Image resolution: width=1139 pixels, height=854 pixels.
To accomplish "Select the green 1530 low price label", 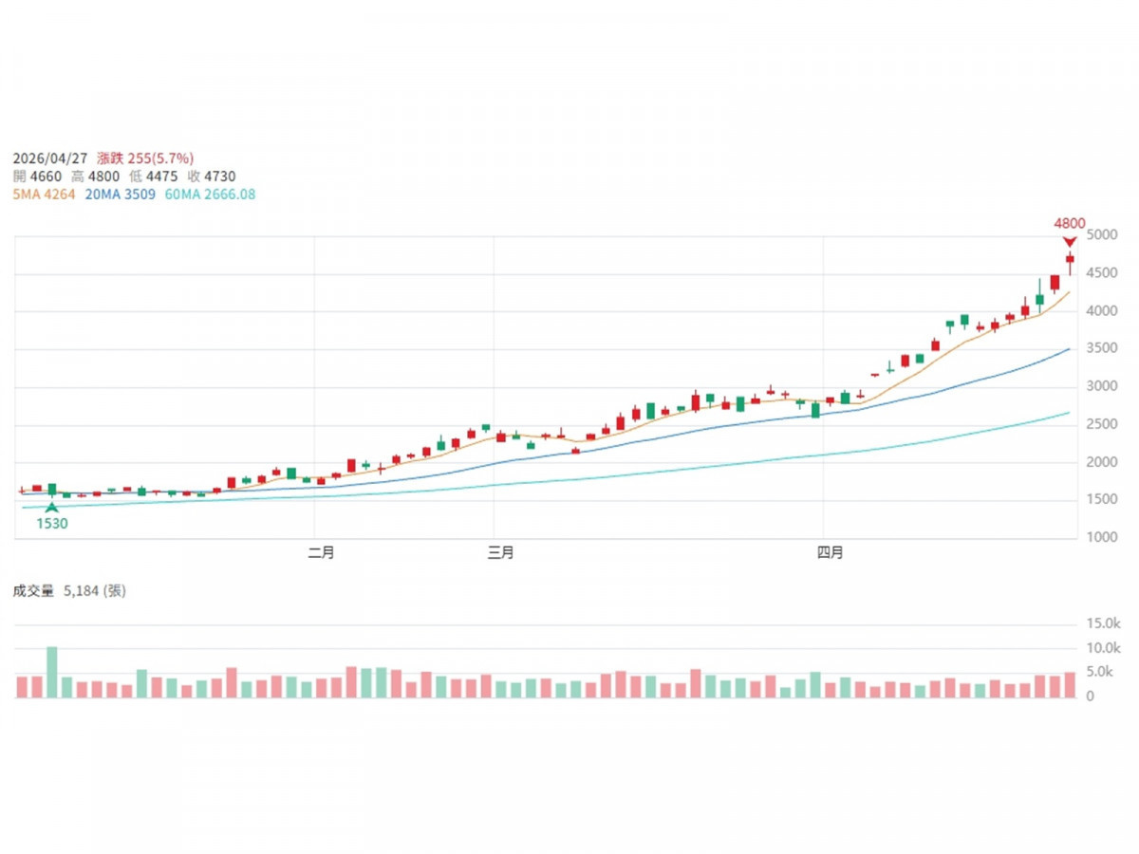I will click(52, 523).
